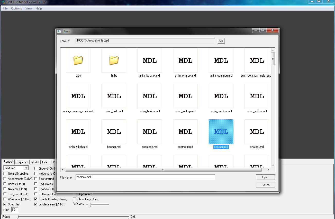
Task: Click the Open button in the dialog
Action: tap(266, 177)
